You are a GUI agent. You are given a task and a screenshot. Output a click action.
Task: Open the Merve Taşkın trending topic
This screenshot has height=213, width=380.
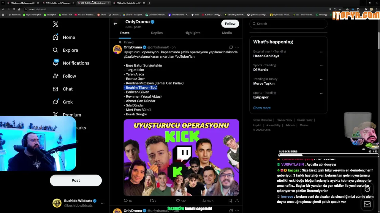[264, 83]
